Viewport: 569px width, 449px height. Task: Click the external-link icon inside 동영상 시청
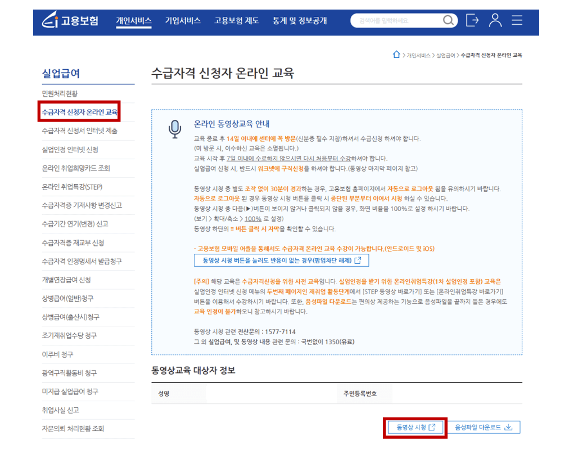[x=432, y=426]
